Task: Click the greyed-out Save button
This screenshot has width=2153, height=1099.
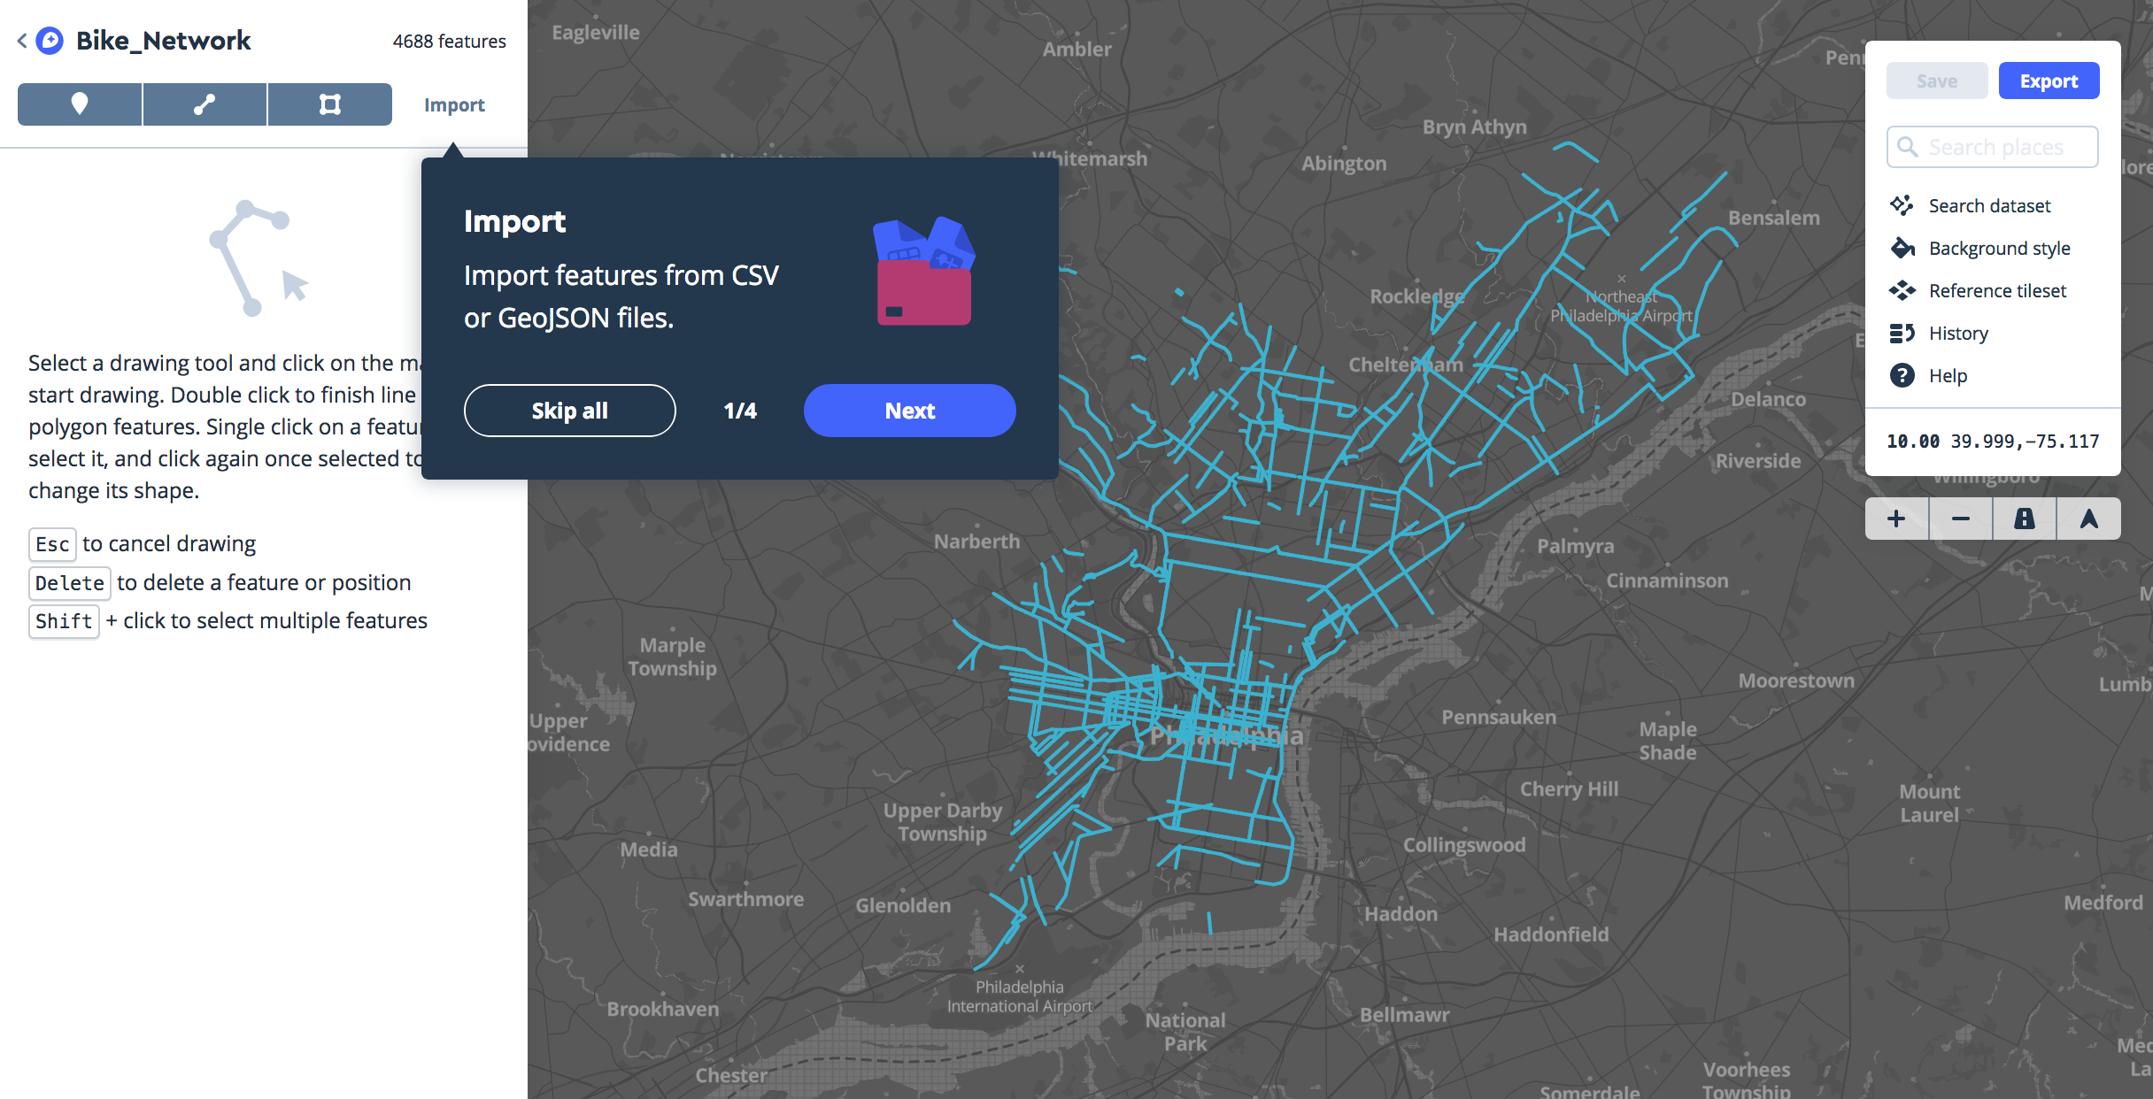Action: click(x=1937, y=81)
